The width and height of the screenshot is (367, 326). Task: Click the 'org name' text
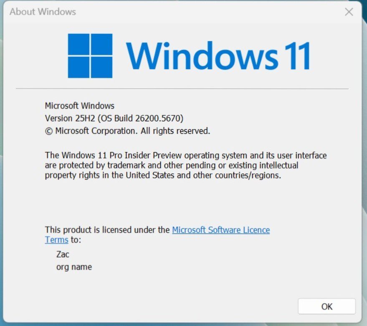point(74,267)
